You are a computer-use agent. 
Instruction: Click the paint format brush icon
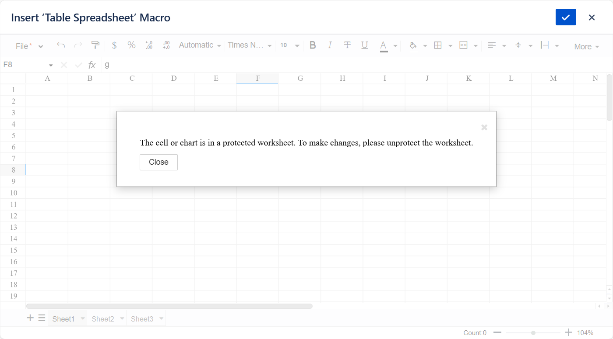[95, 45]
